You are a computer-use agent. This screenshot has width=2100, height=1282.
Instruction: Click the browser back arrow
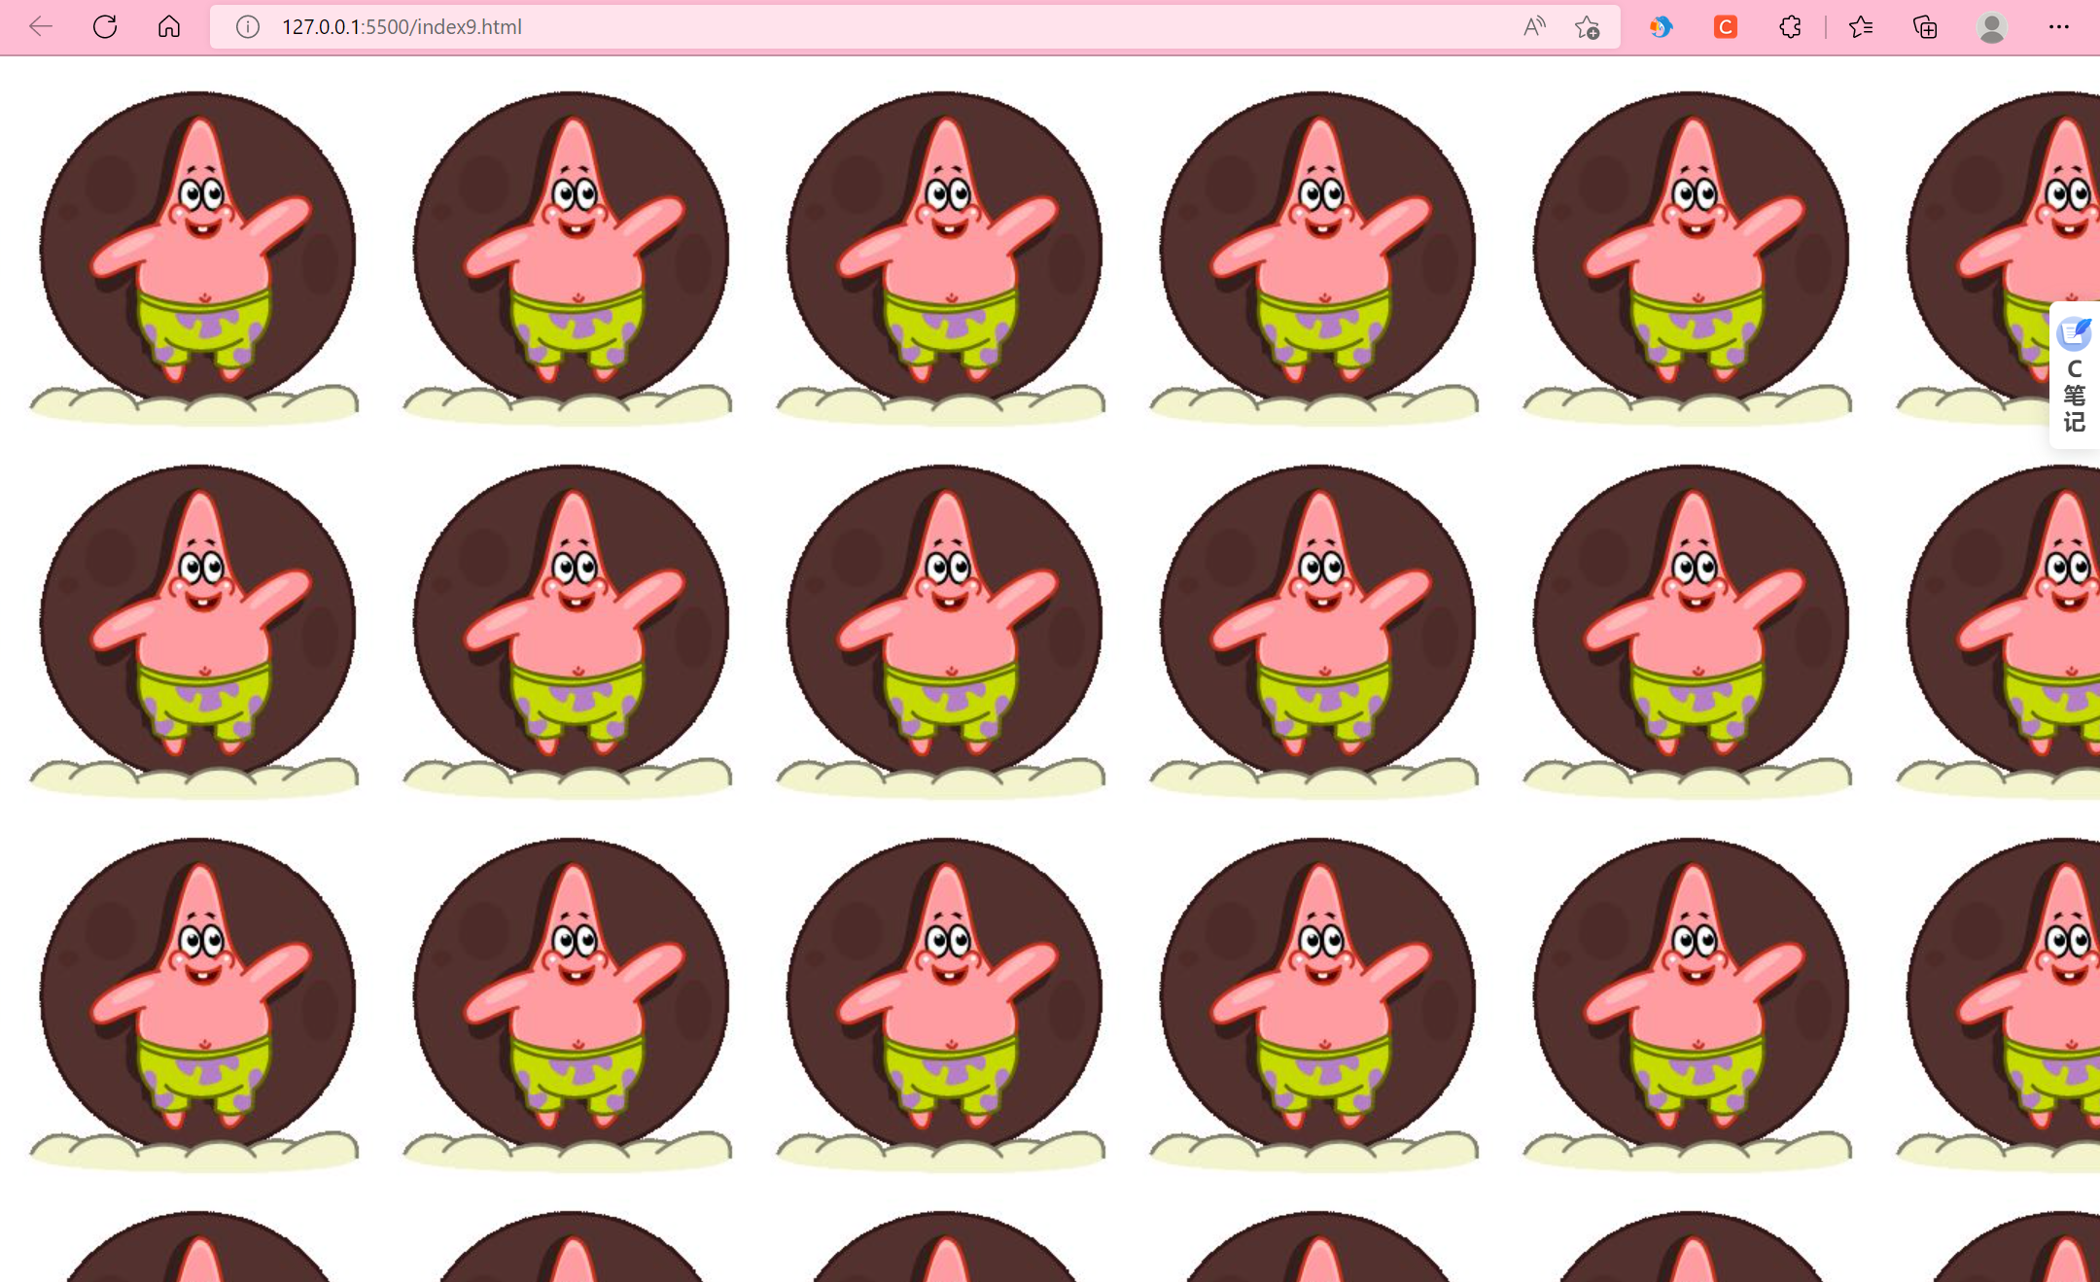41,26
